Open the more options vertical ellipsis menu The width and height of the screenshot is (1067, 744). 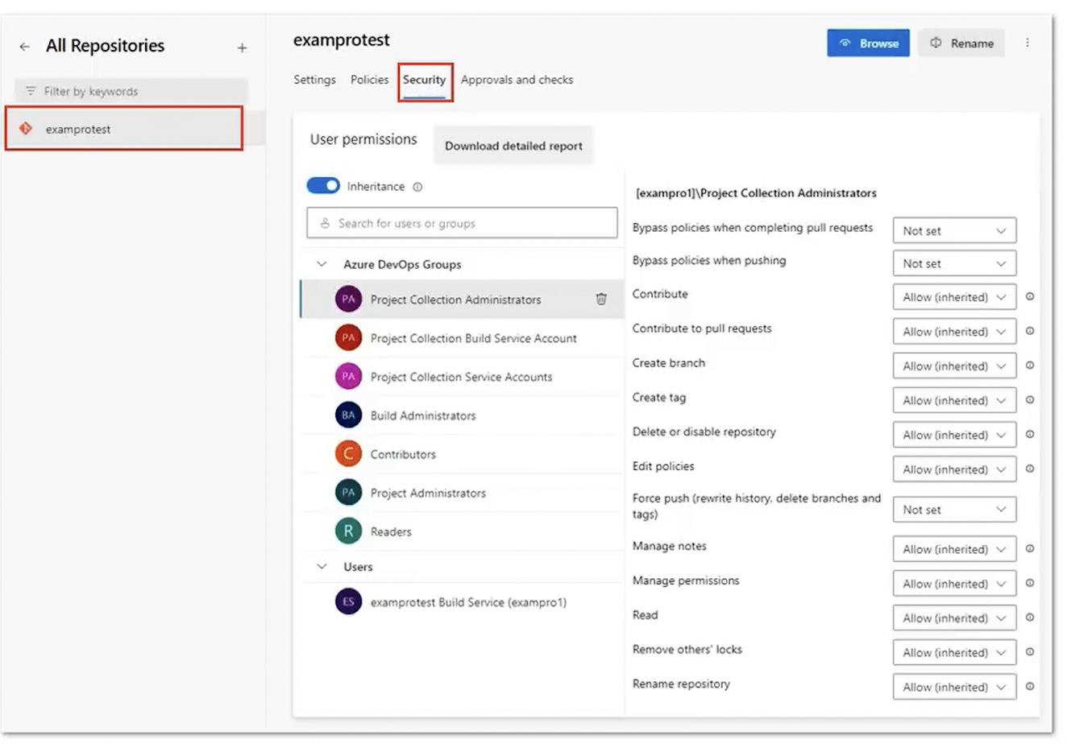tap(1027, 43)
